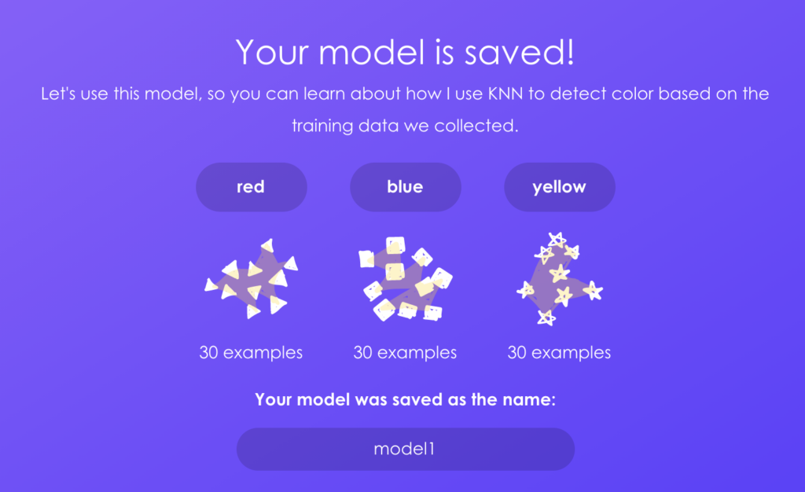Select the topmost triangle in the red cluster
The image size is (805, 492).
(267, 246)
